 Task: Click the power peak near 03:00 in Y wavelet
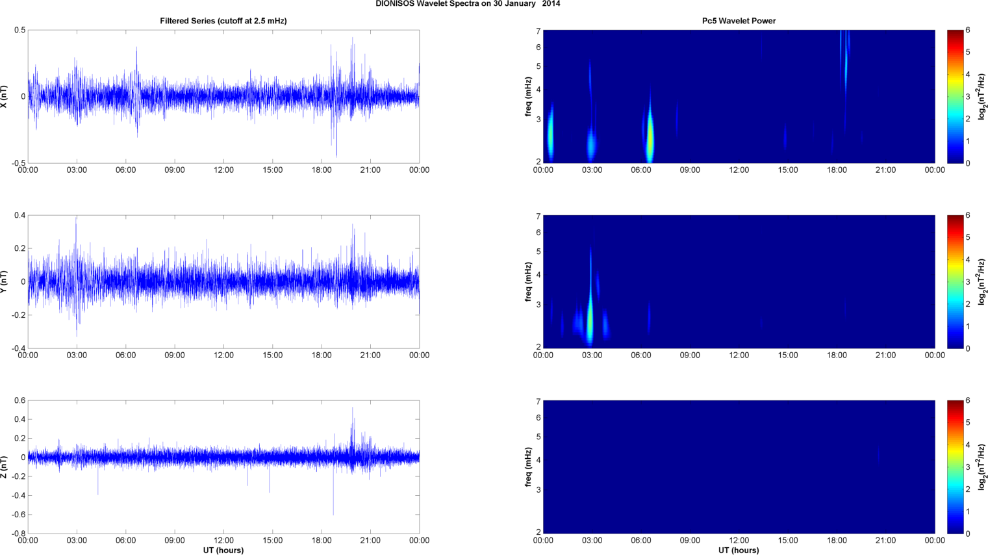(x=590, y=318)
